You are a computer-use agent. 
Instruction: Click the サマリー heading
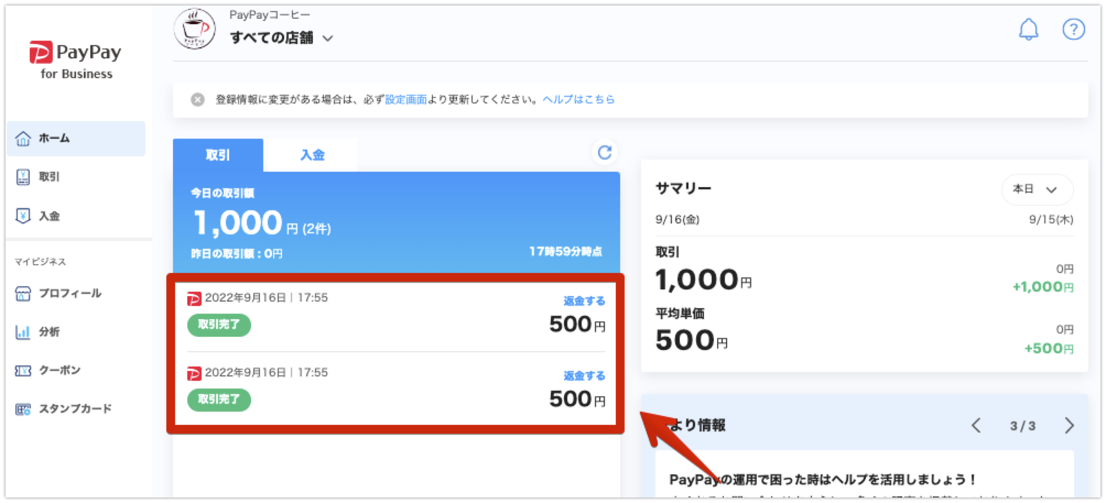[683, 188]
